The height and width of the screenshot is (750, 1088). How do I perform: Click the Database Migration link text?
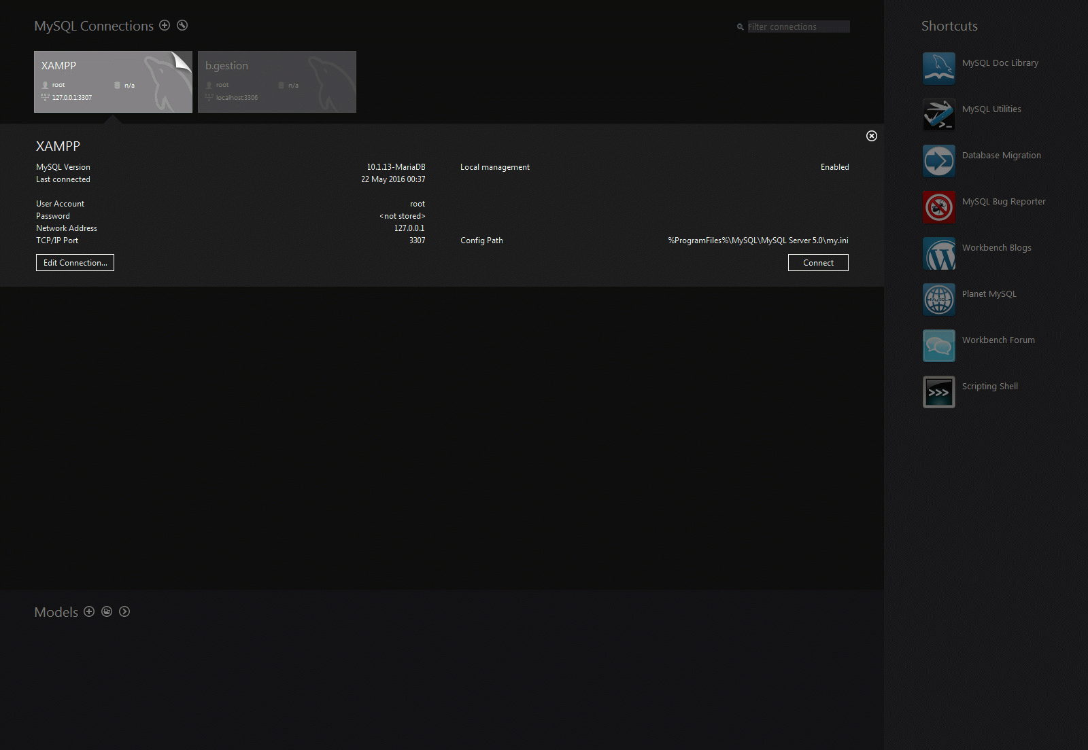1002,156
